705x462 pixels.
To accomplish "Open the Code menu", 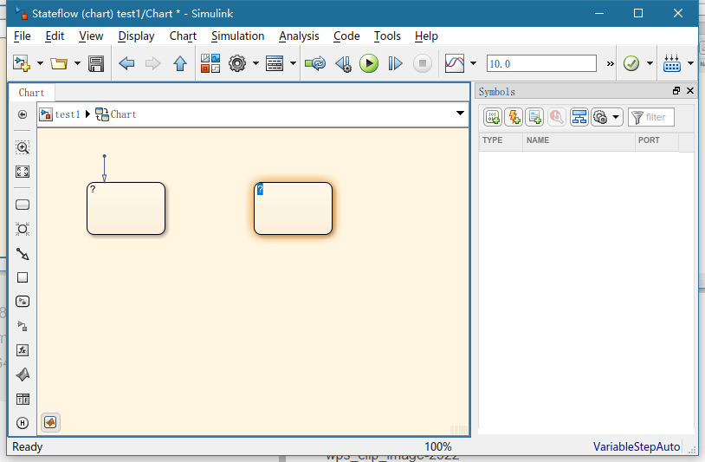I will coord(346,36).
